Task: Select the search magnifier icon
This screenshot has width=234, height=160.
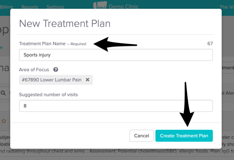Action: 3,93
